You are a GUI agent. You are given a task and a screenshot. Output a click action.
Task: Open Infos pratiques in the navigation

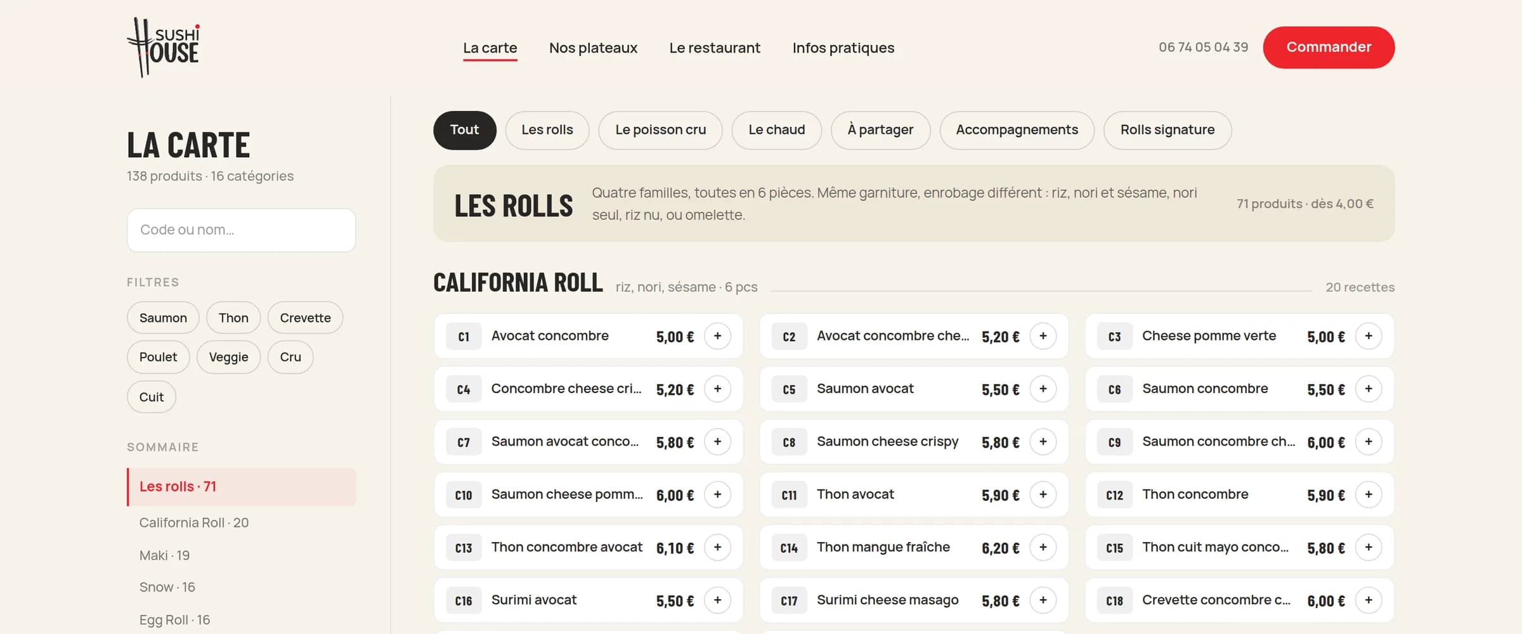pyautogui.click(x=843, y=48)
